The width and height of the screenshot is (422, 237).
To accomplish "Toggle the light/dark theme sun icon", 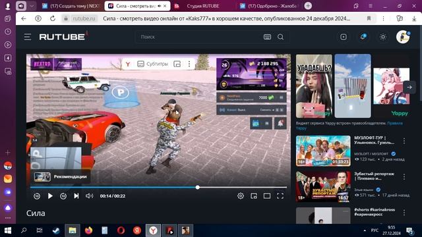I will point(383,37).
